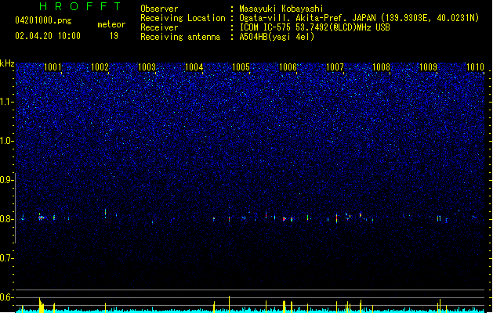
Task: Click the date stamp 02.04.20 10:00
Action: point(48,36)
